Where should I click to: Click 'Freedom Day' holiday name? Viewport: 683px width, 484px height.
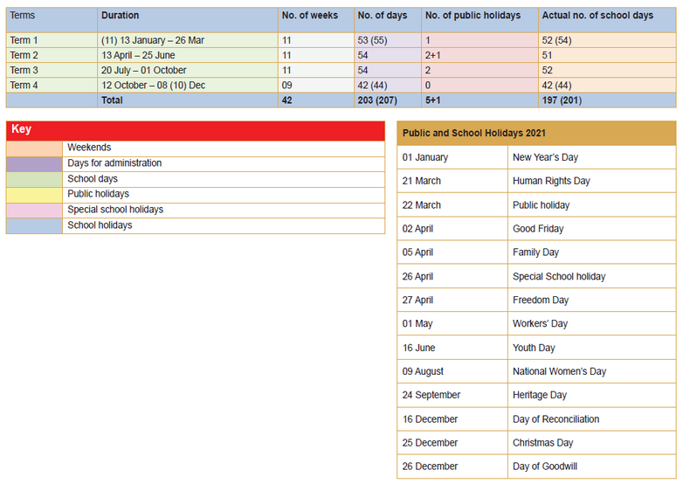tap(541, 300)
